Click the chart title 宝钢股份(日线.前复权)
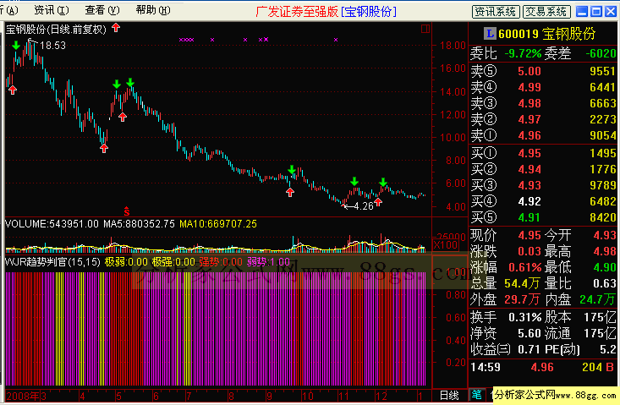 click(x=56, y=30)
